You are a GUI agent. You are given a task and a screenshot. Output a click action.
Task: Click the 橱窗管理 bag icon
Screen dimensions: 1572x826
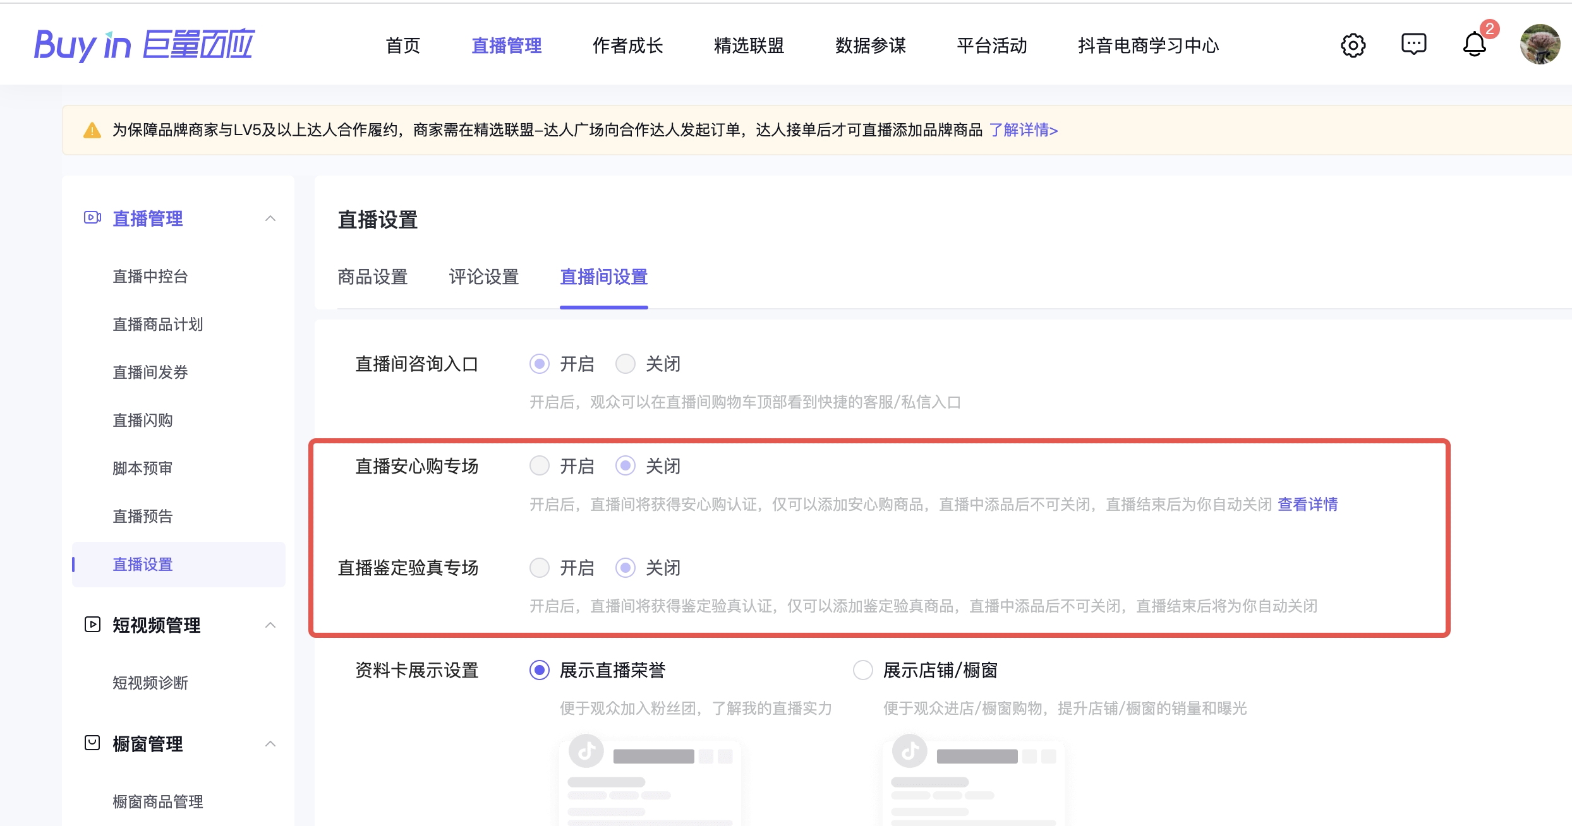92,743
